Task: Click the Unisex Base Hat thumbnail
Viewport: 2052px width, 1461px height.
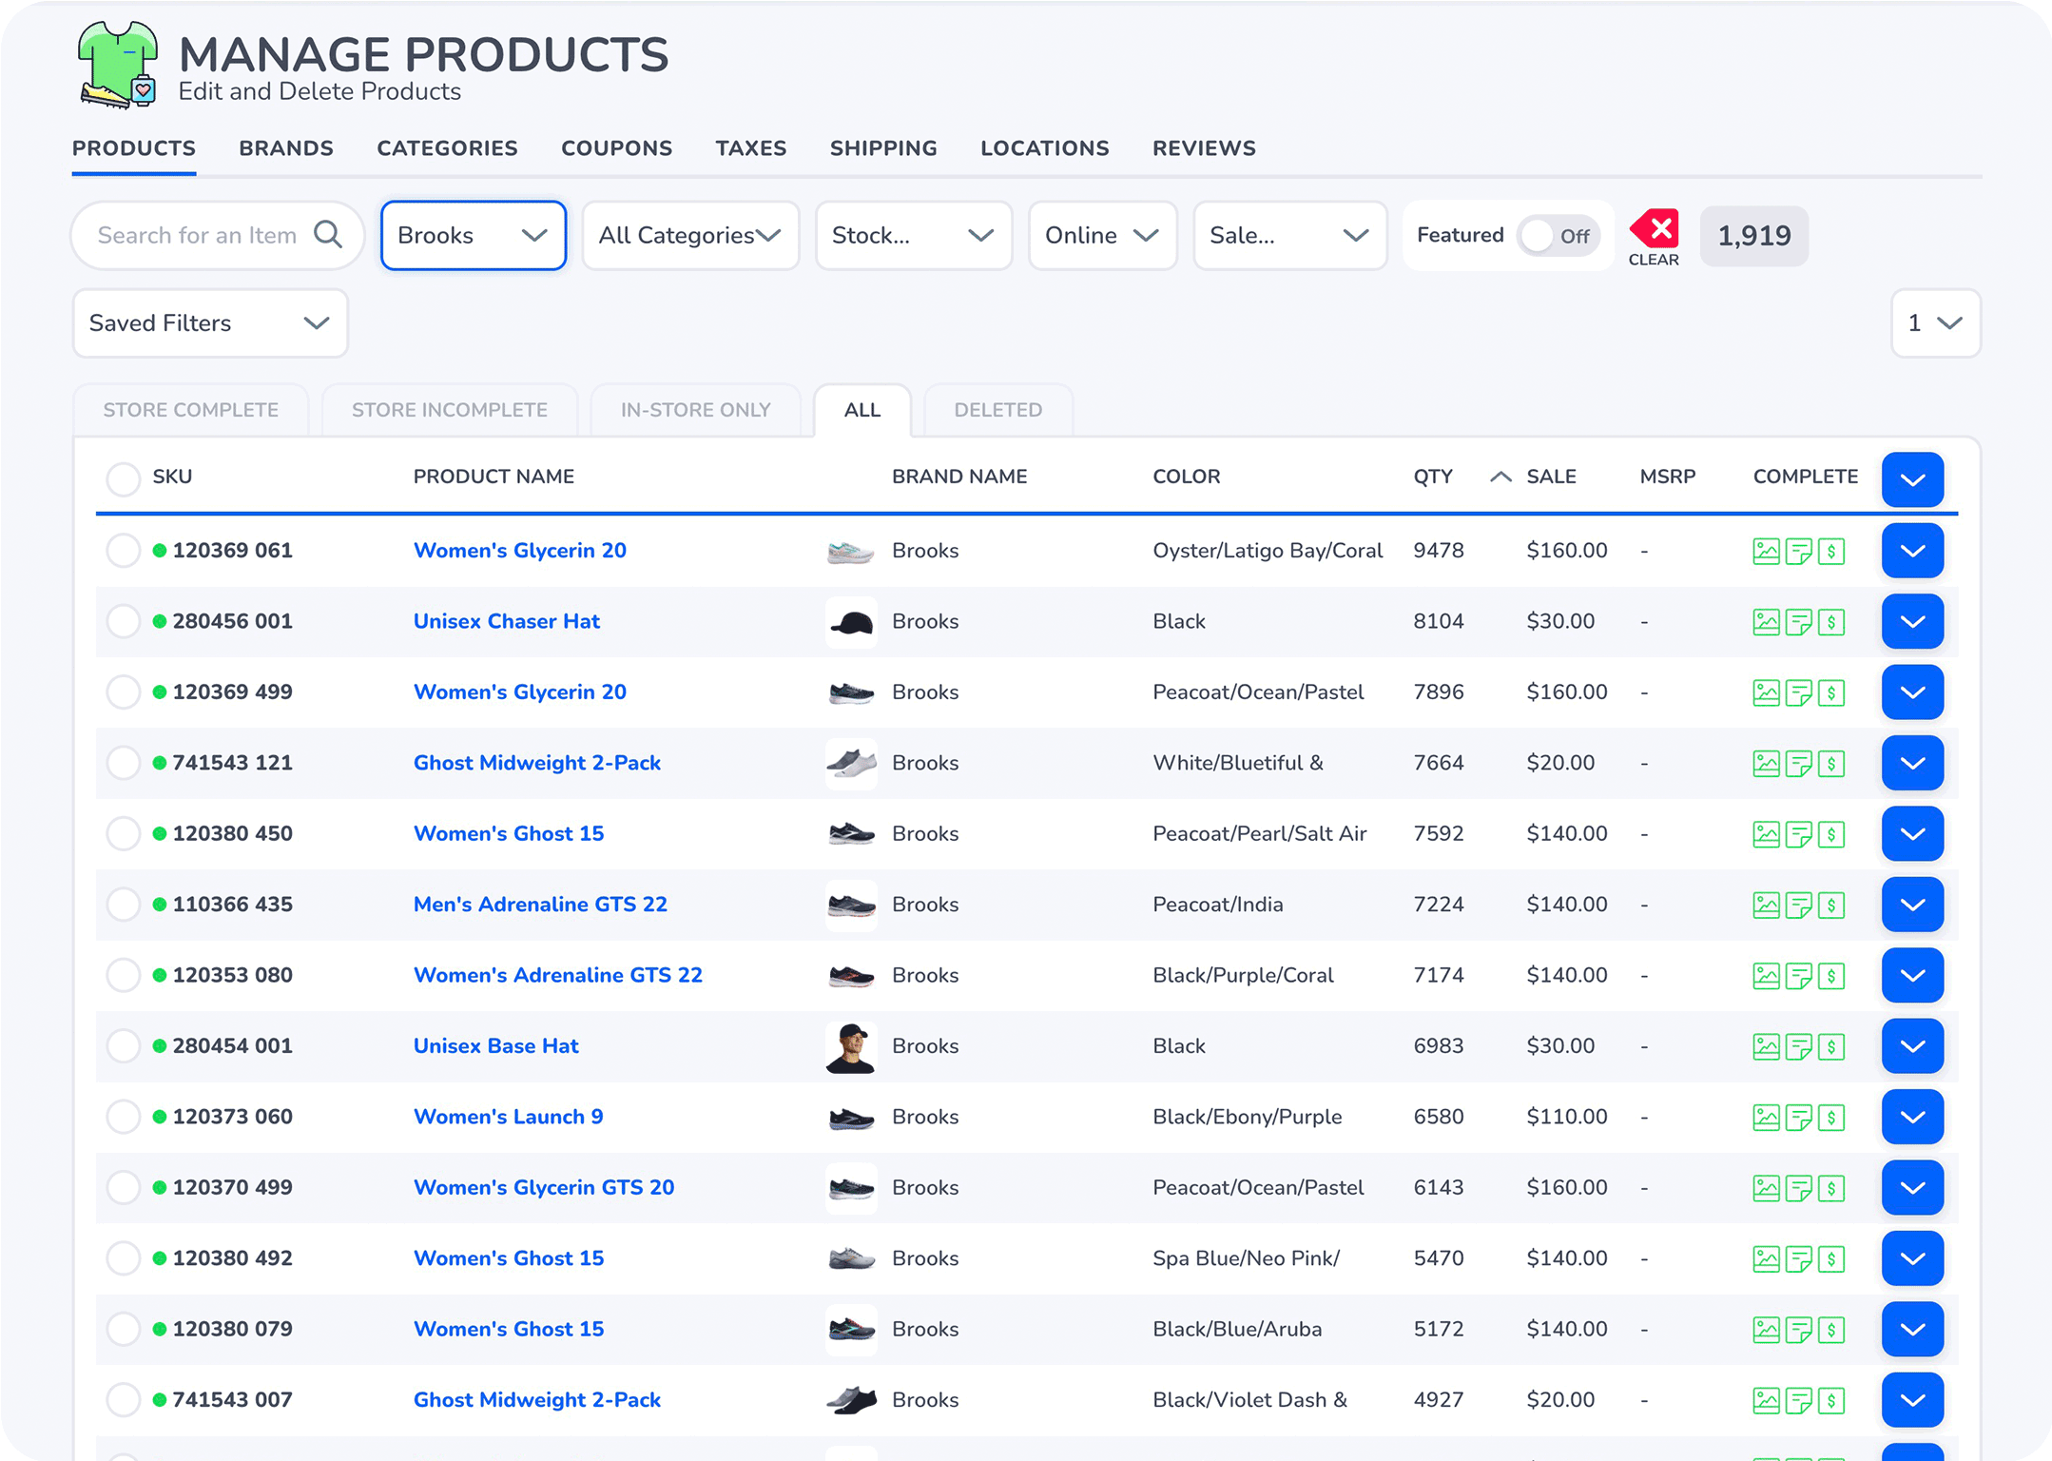Action: coord(851,1047)
